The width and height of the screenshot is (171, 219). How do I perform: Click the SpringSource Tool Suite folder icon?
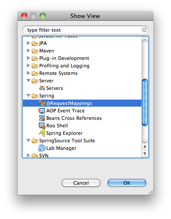(35, 141)
